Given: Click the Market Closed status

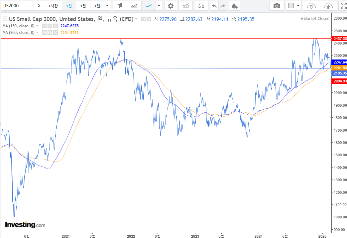Looking at the screenshot, I should pyautogui.click(x=315, y=19).
